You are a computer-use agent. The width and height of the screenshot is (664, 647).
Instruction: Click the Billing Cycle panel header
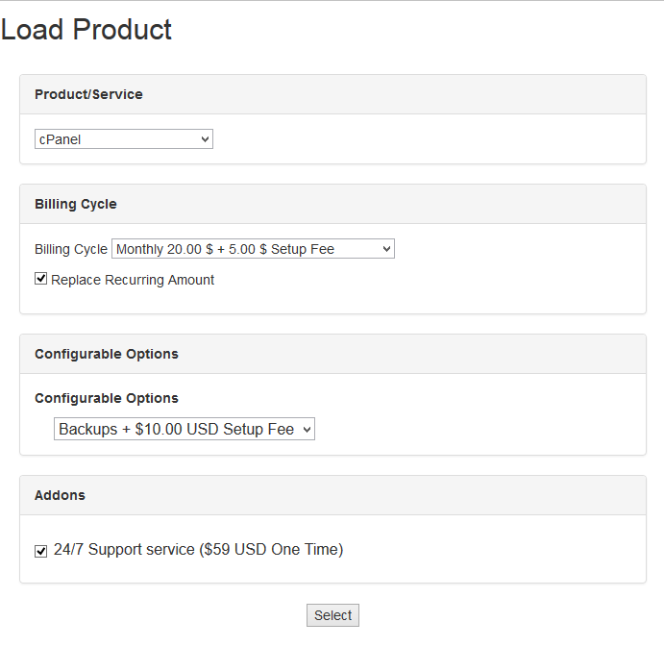pos(332,204)
